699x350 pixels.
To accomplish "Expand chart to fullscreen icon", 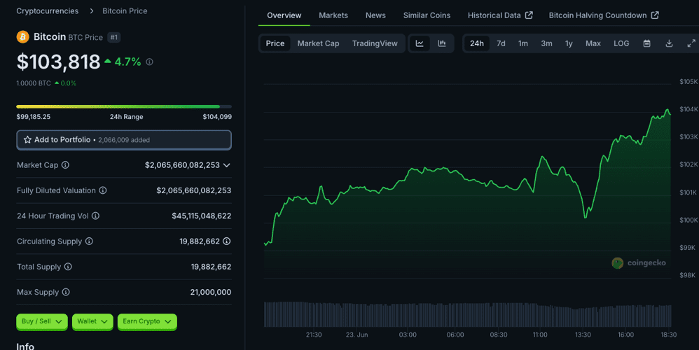I will click(691, 43).
